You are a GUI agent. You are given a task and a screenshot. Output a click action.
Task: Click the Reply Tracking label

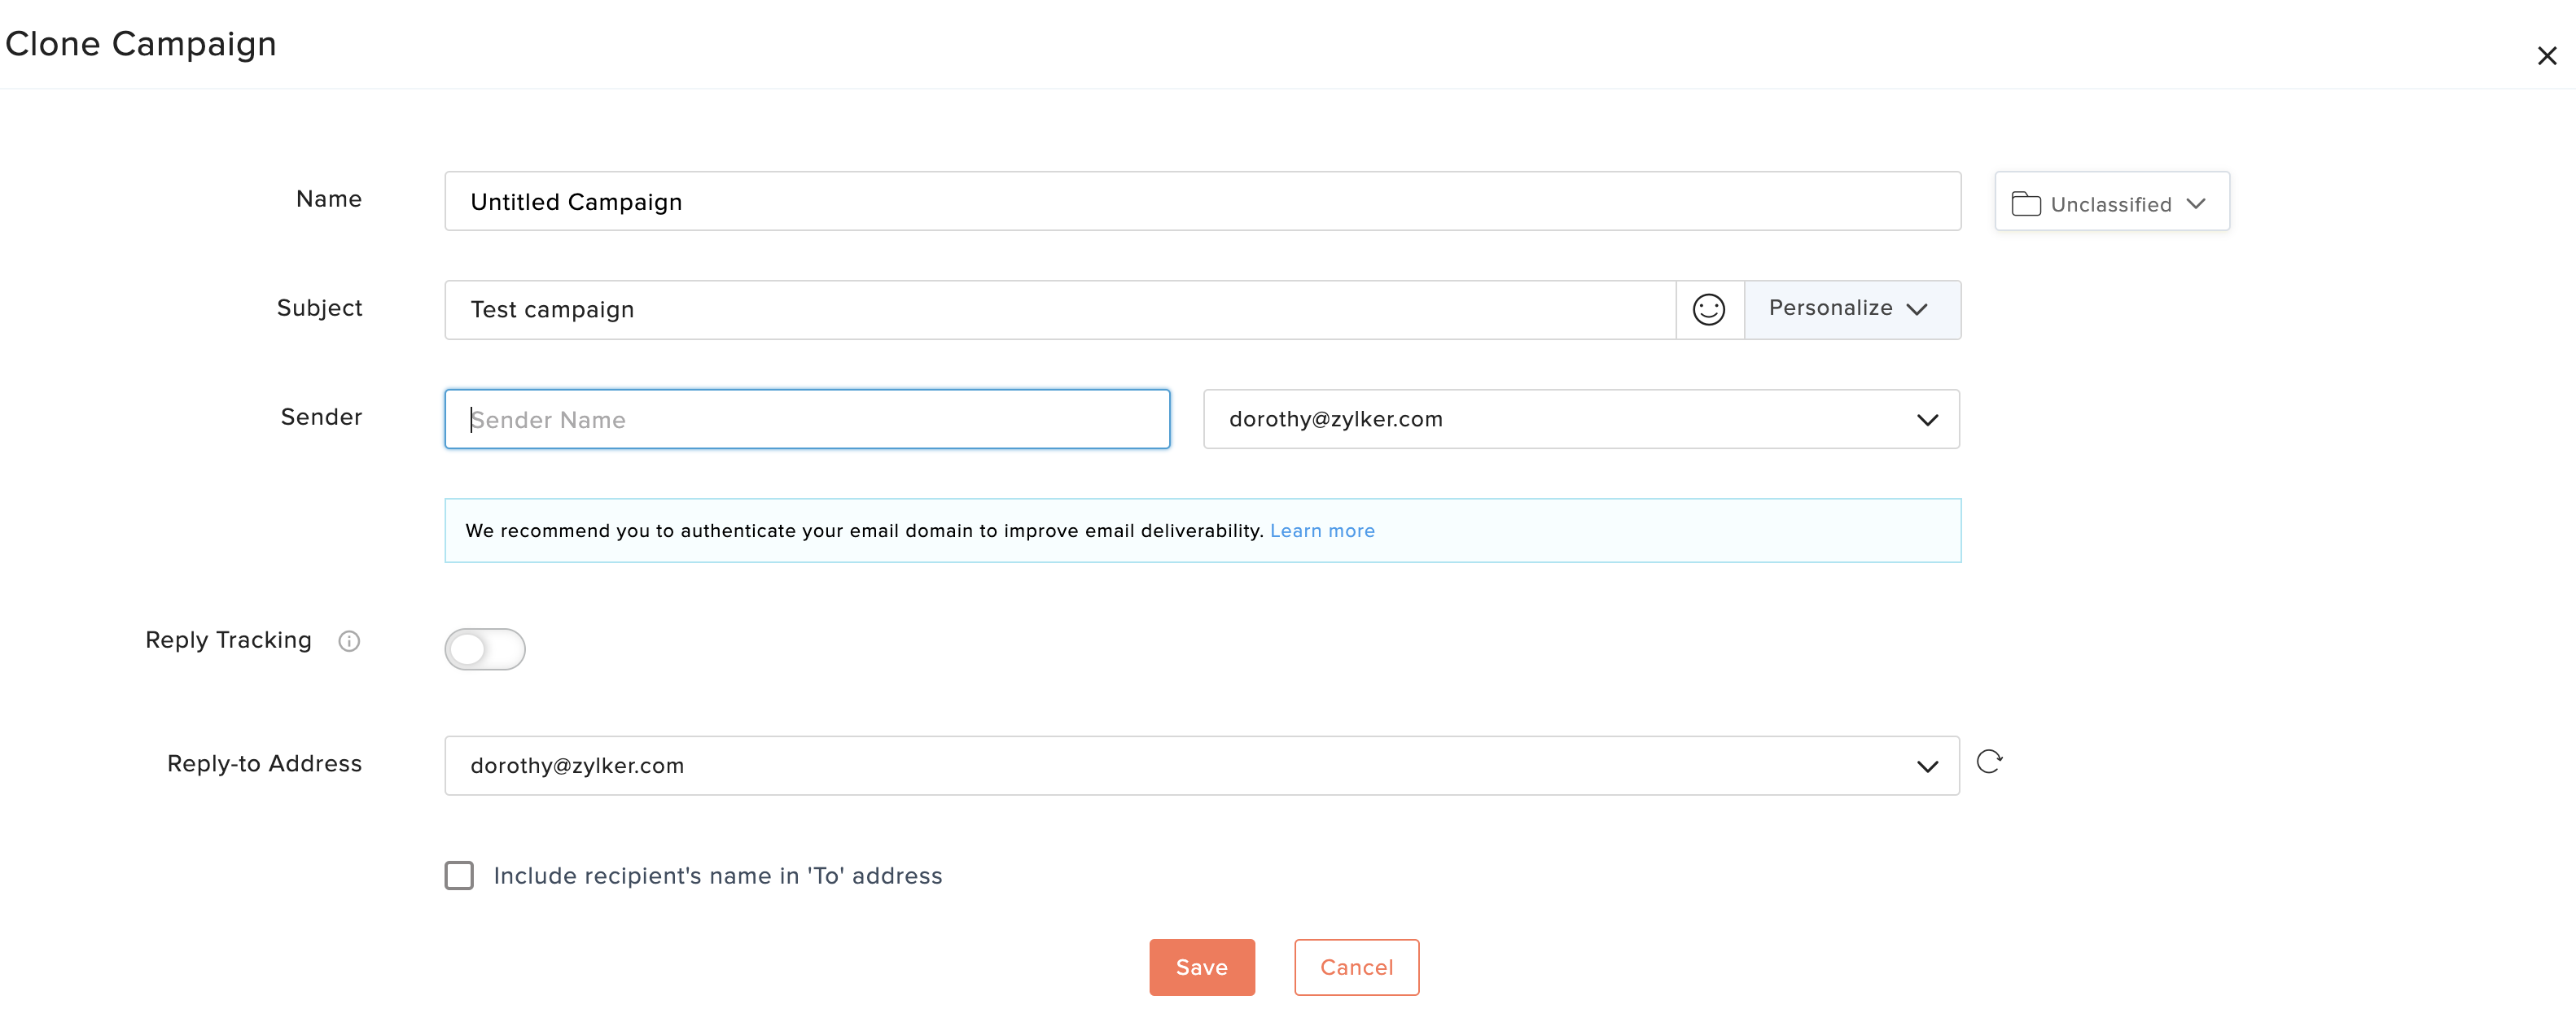[x=228, y=640]
